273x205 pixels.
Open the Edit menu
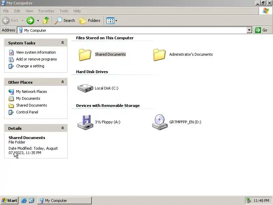(17, 11)
